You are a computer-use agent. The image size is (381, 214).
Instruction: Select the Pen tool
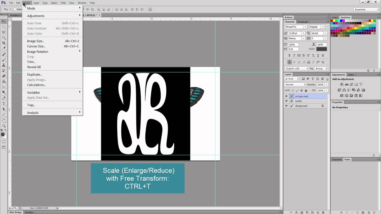4,98
